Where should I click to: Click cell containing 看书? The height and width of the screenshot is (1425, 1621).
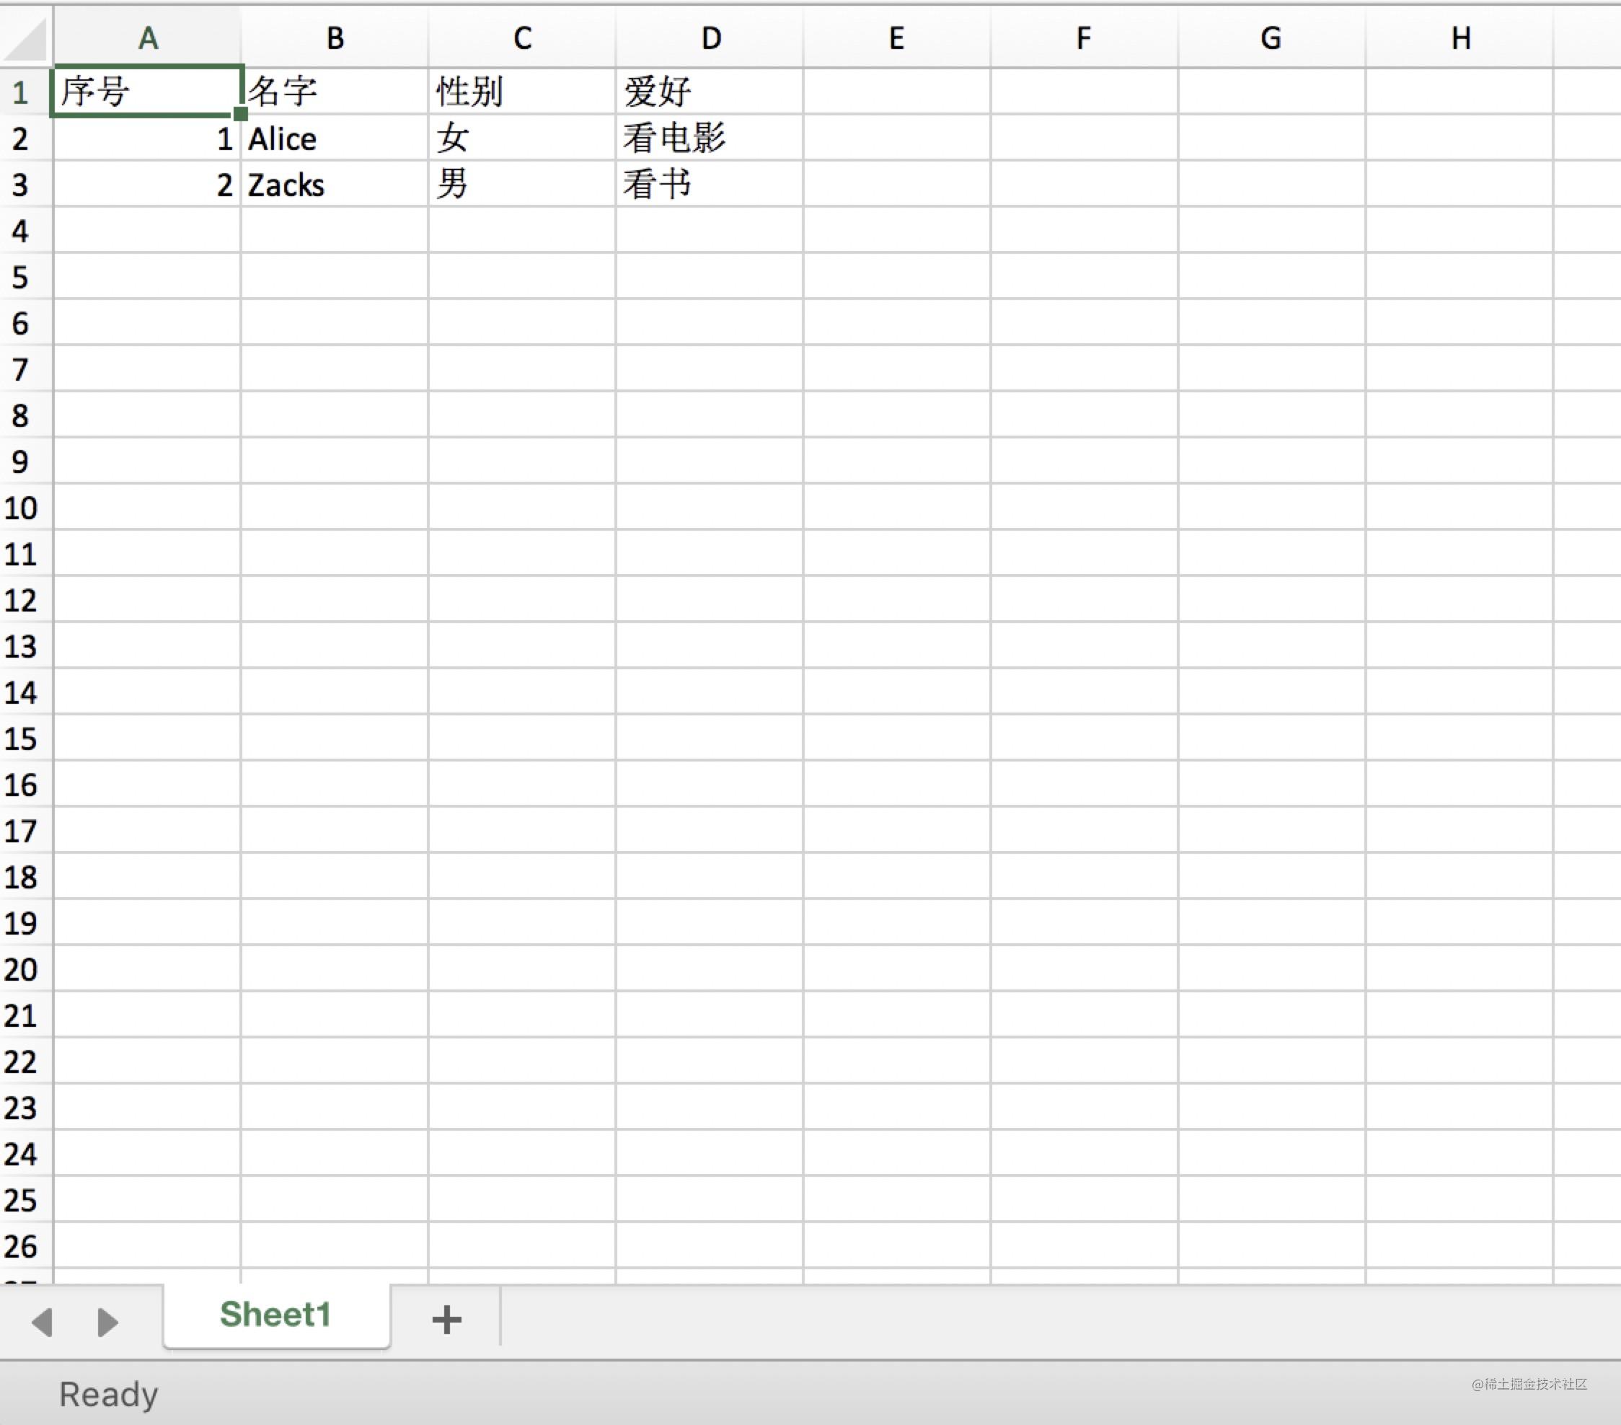[x=710, y=184]
